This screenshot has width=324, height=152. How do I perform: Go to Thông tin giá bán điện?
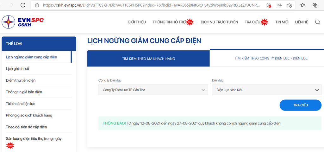tap(24, 92)
